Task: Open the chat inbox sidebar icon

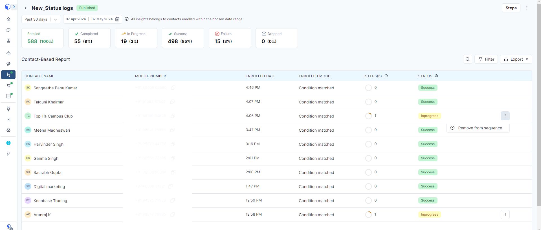Action: 8,30
